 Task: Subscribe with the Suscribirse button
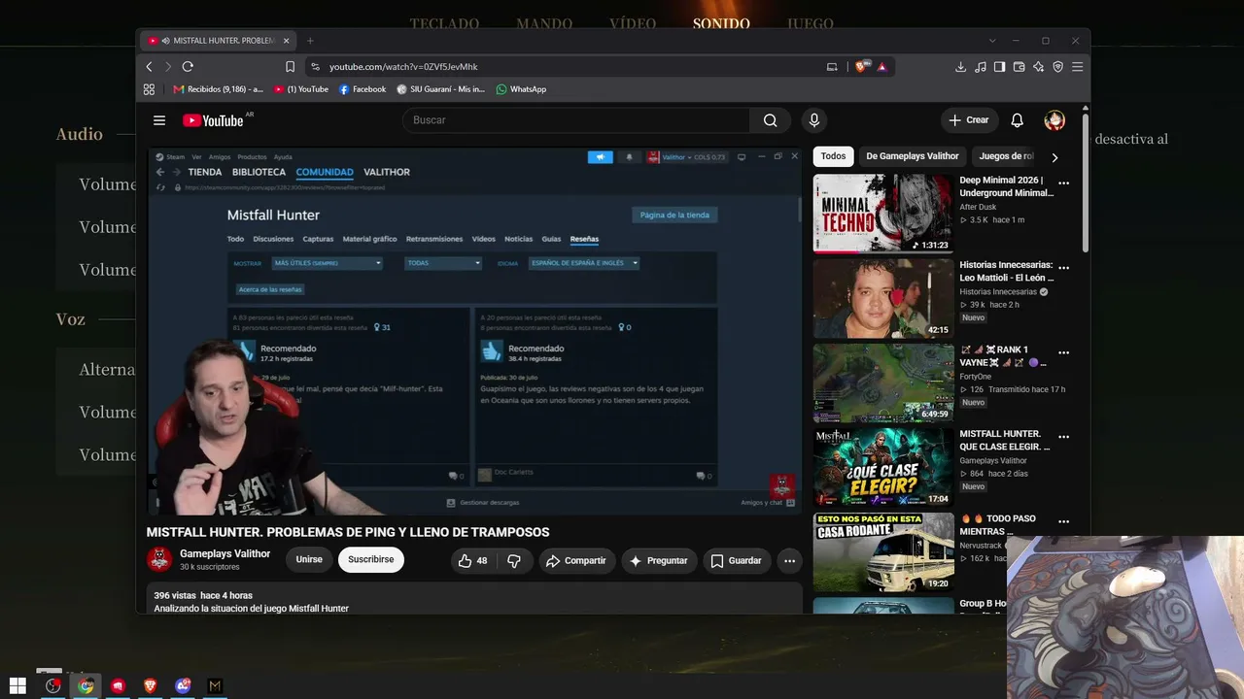pos(371,560)
